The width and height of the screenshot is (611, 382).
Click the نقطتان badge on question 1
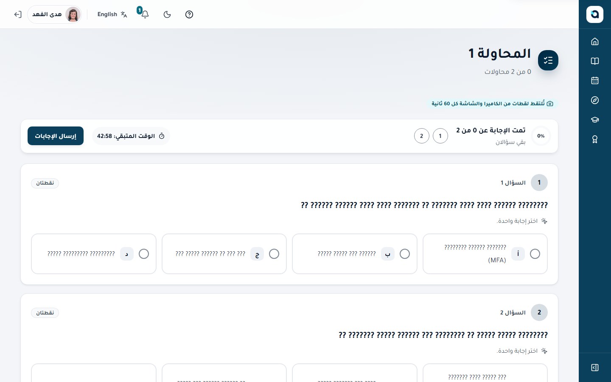pyautogui.click(x=45, y=183)
